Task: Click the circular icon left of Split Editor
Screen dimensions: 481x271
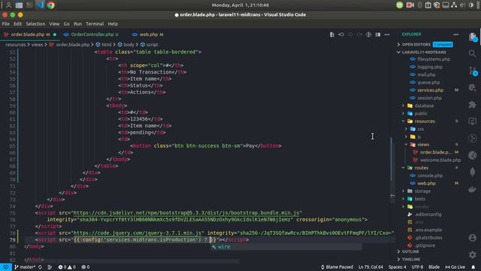Action: click(369, 35)
